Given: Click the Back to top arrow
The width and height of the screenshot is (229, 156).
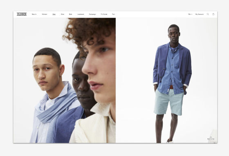Looking at the screenshot, I should (211, 137).
